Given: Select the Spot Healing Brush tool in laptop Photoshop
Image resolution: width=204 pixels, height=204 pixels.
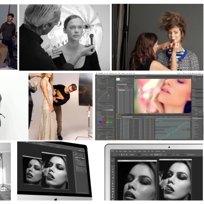Looking at the screenshot, I should coord(113,178).
